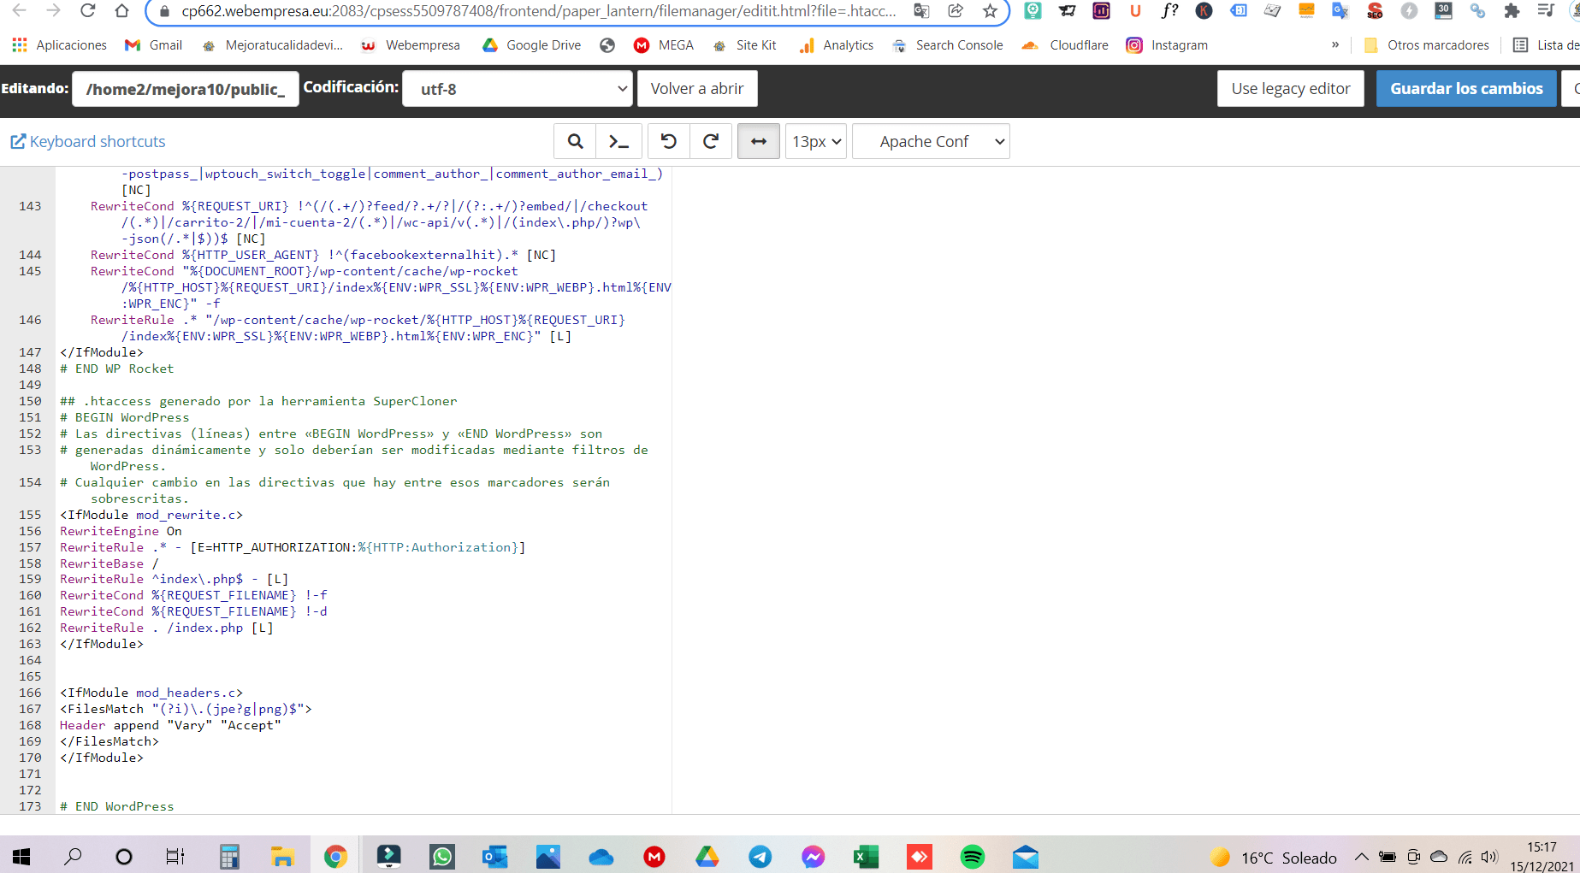Open the MEGA bookmark
The height and width of the screenshot is (873, 1580).
(664, 45)
